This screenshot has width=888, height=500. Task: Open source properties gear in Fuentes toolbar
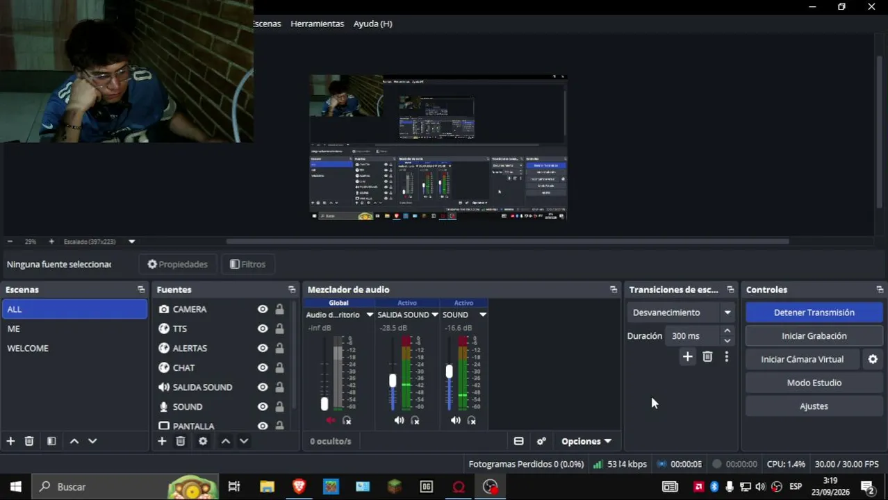[x=203, y=441]
